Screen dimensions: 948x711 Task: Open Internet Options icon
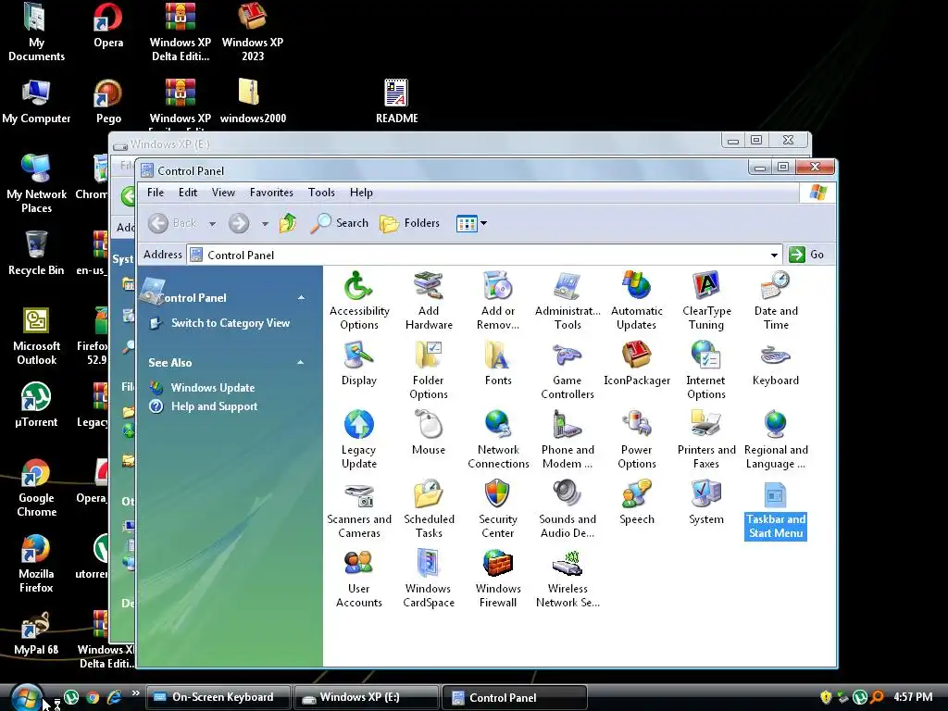pos(706,370)
